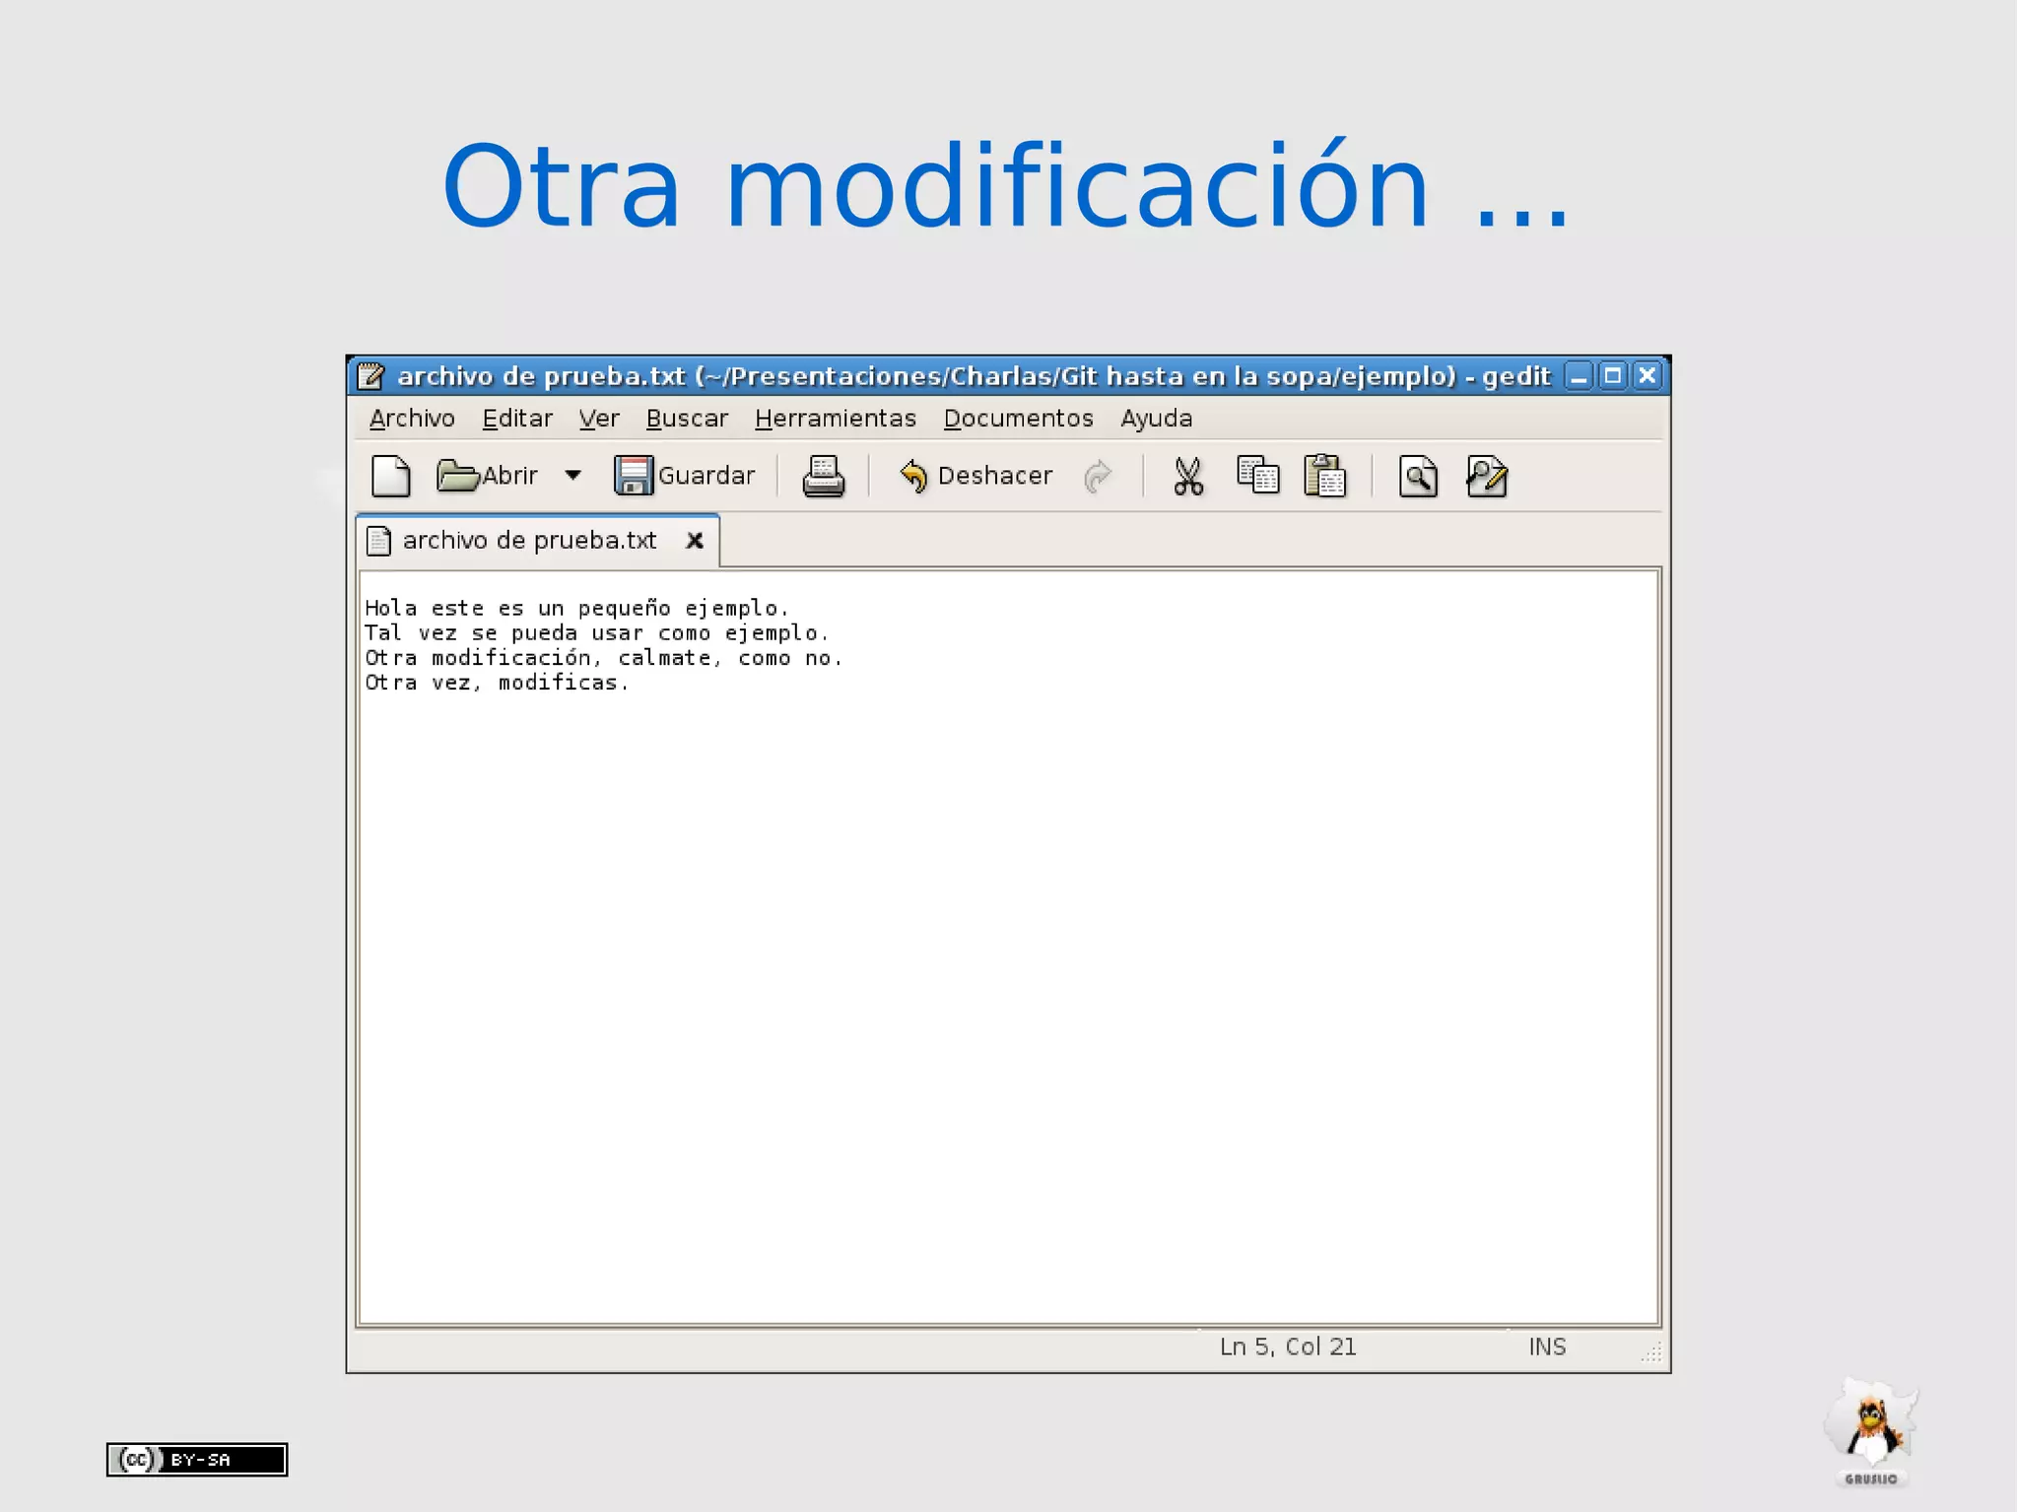Close the archivo de prueba.txt tab

[x=695, y=541]
